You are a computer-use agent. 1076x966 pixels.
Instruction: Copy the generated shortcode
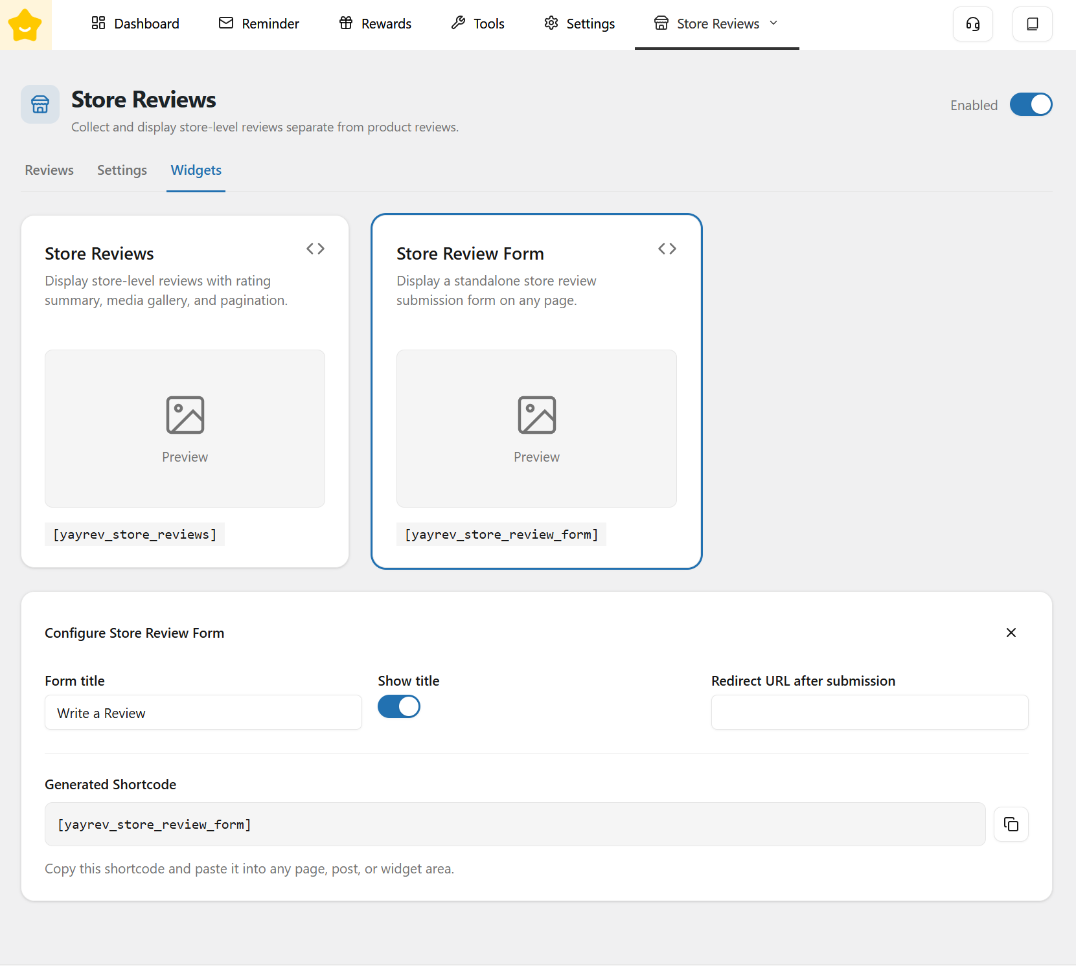coord(1011,824)
